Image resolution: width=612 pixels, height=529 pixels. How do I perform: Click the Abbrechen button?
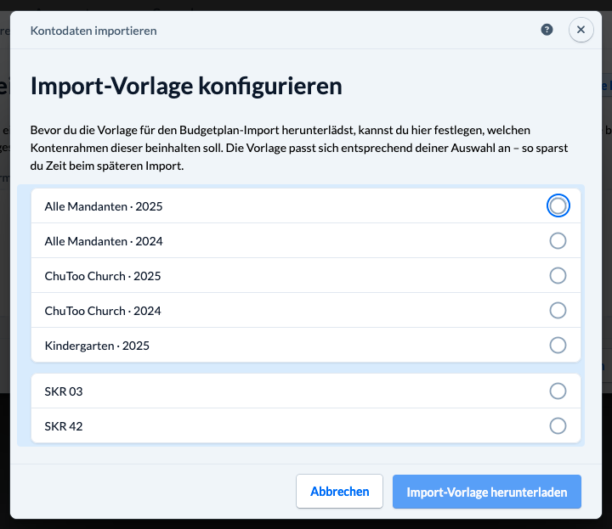tap(340, 492)
